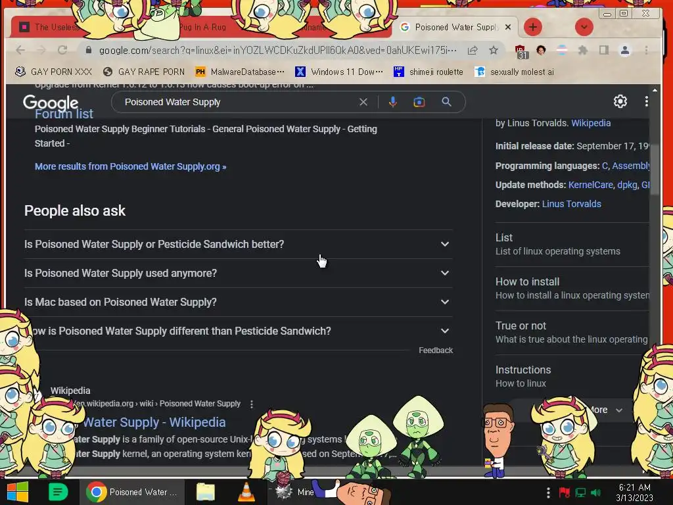This screenshot has height=505, width=673.
Task: Click the Feedback link
Action: pos(436,350)
